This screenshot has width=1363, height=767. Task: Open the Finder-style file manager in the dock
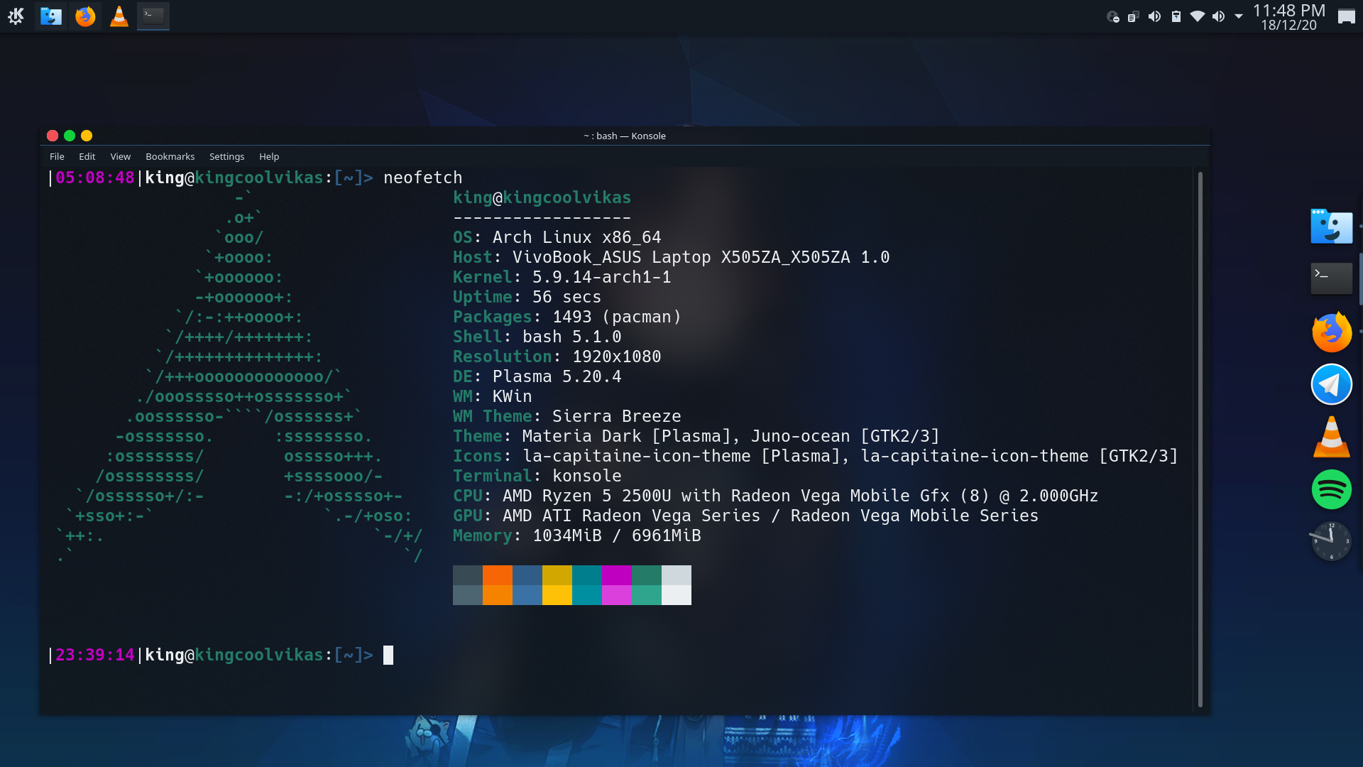click(x=1331, y=227)
